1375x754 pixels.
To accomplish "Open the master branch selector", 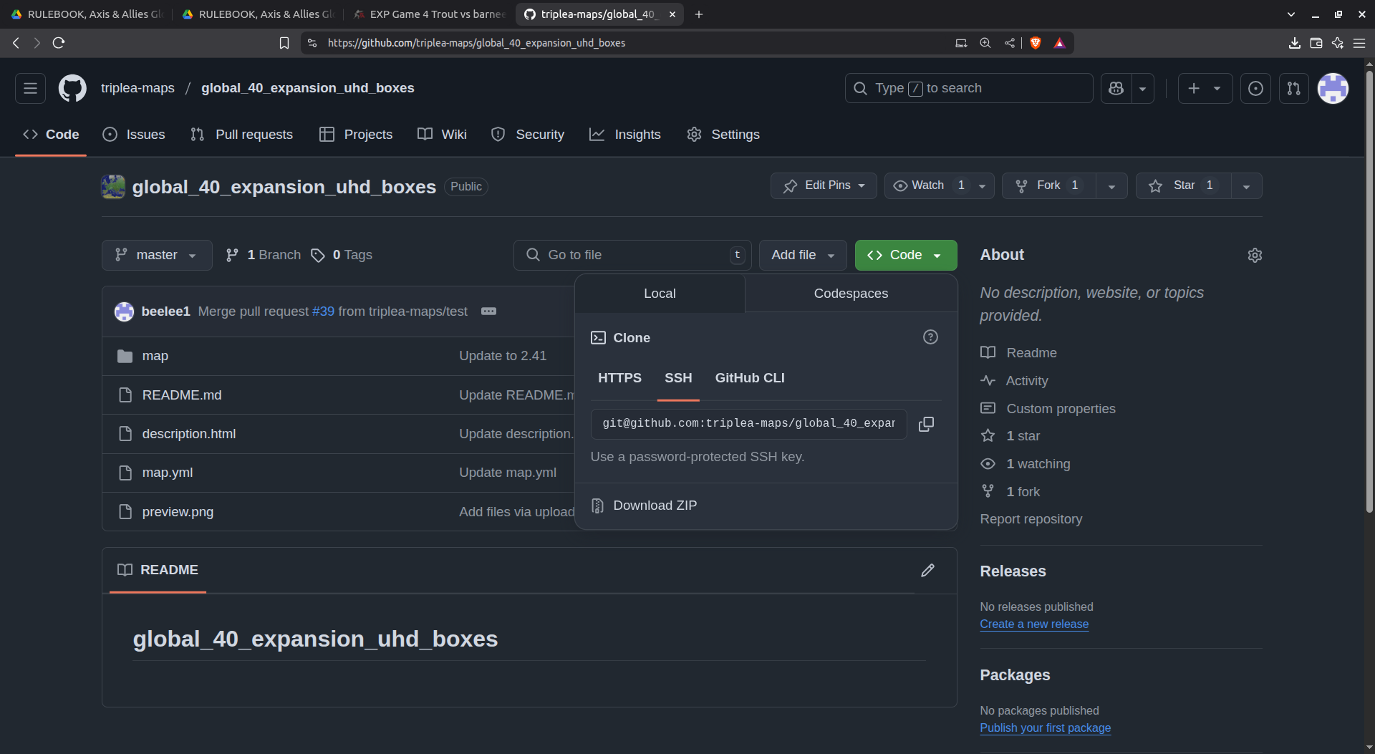I will tap(157, 255).
